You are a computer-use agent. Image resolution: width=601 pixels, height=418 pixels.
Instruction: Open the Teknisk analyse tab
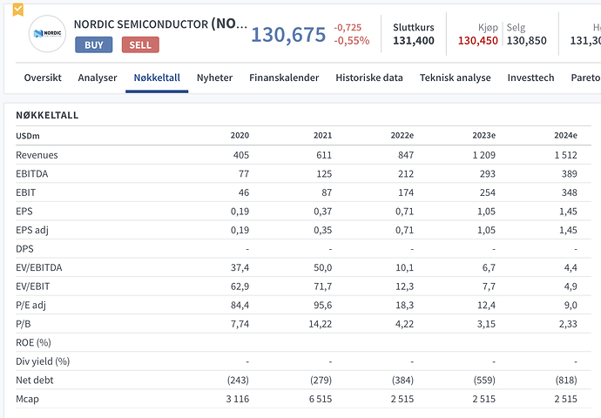(x=456, y=78)
